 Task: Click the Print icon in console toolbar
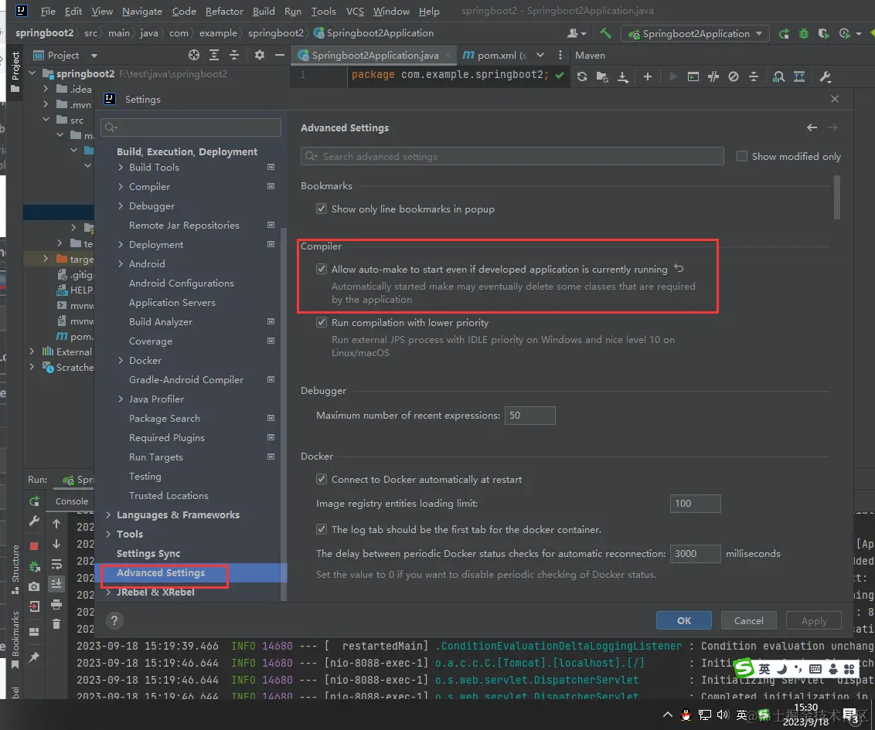56,605
